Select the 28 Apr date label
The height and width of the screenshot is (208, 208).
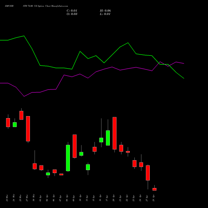tap(154, 198)
